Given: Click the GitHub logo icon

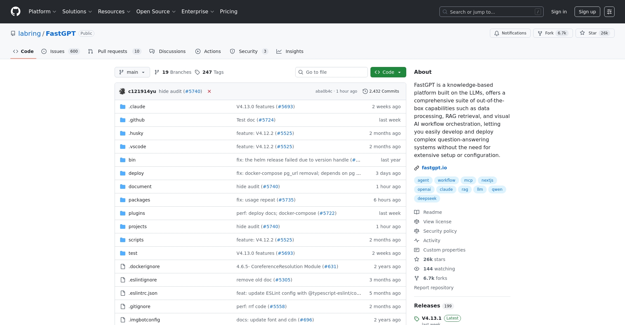Looking at the screenshot, I should point(16,12).
